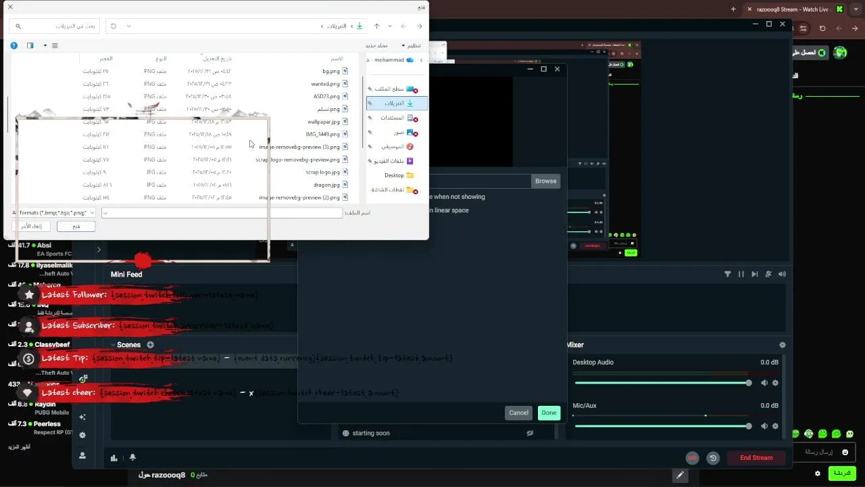865x487 pixels.
Task: Open recent locations dropdown arrow
Action: [x=389, y=26]
